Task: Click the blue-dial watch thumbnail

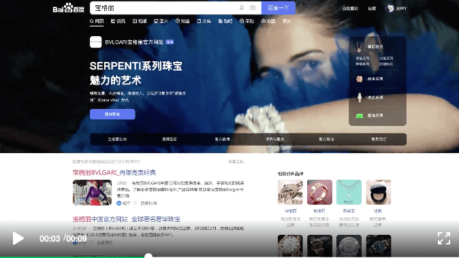Action: click(378, 246)
